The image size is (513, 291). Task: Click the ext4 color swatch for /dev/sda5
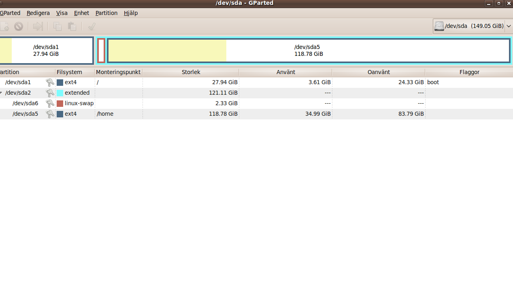(60, 114)
